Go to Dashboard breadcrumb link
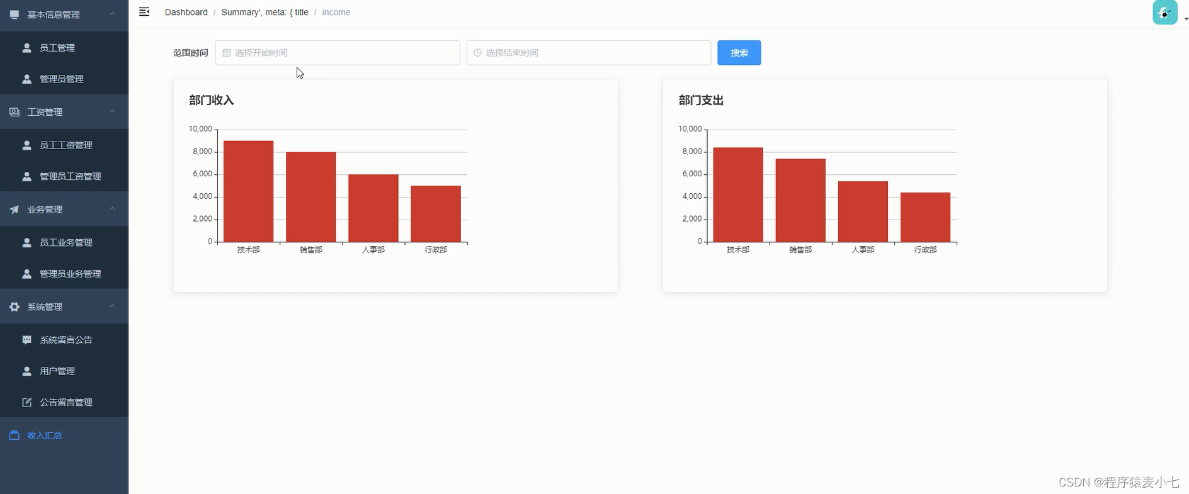1189x494 pixels. point(186,12)
